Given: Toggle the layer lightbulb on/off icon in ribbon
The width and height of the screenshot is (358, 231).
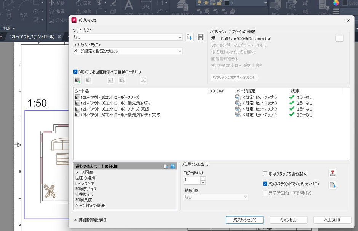Looking at the screenshot, I should pyautogui.click(x=199, y=3).
